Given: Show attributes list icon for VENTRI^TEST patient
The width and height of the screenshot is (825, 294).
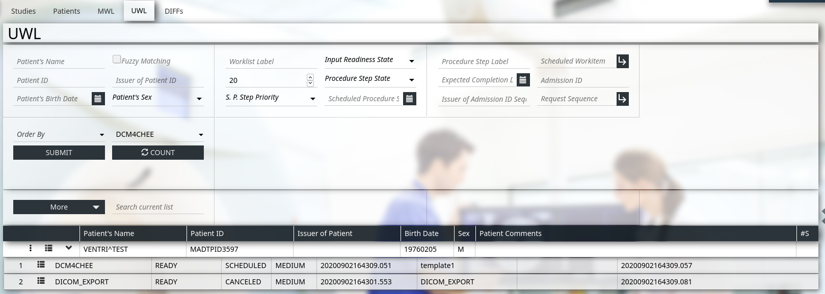Looking at the screenshot, I should pyautogui.click(x=49, y=248).
